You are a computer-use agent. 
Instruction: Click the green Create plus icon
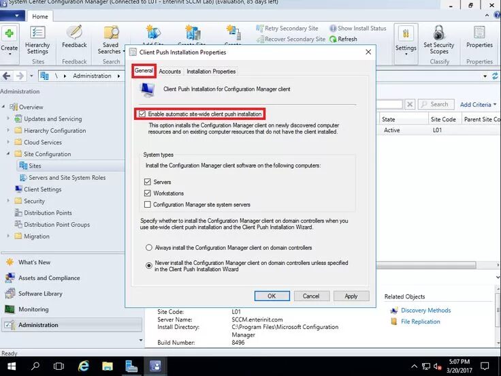pyautogui.click(x=10, y=33)
